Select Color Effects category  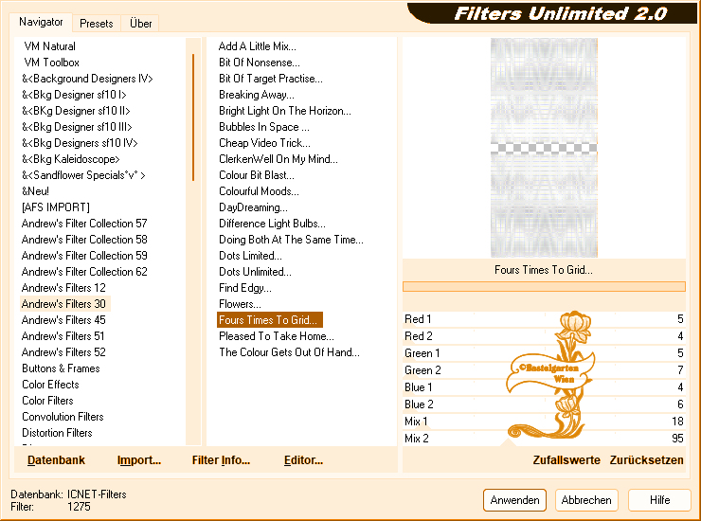coord(50,385)
